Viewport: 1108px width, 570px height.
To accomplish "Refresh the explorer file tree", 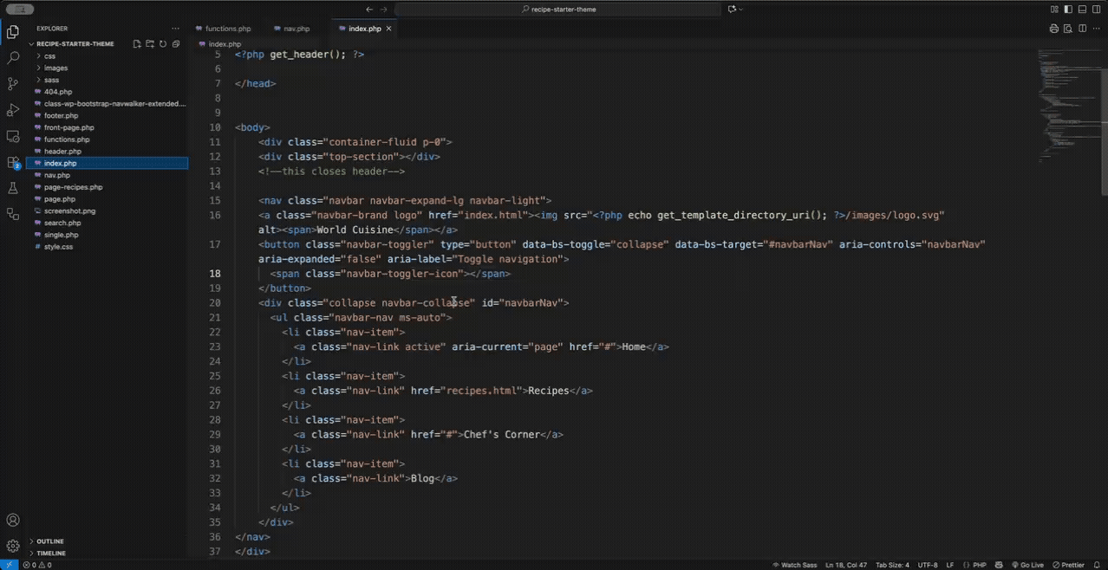I will 162,43.
